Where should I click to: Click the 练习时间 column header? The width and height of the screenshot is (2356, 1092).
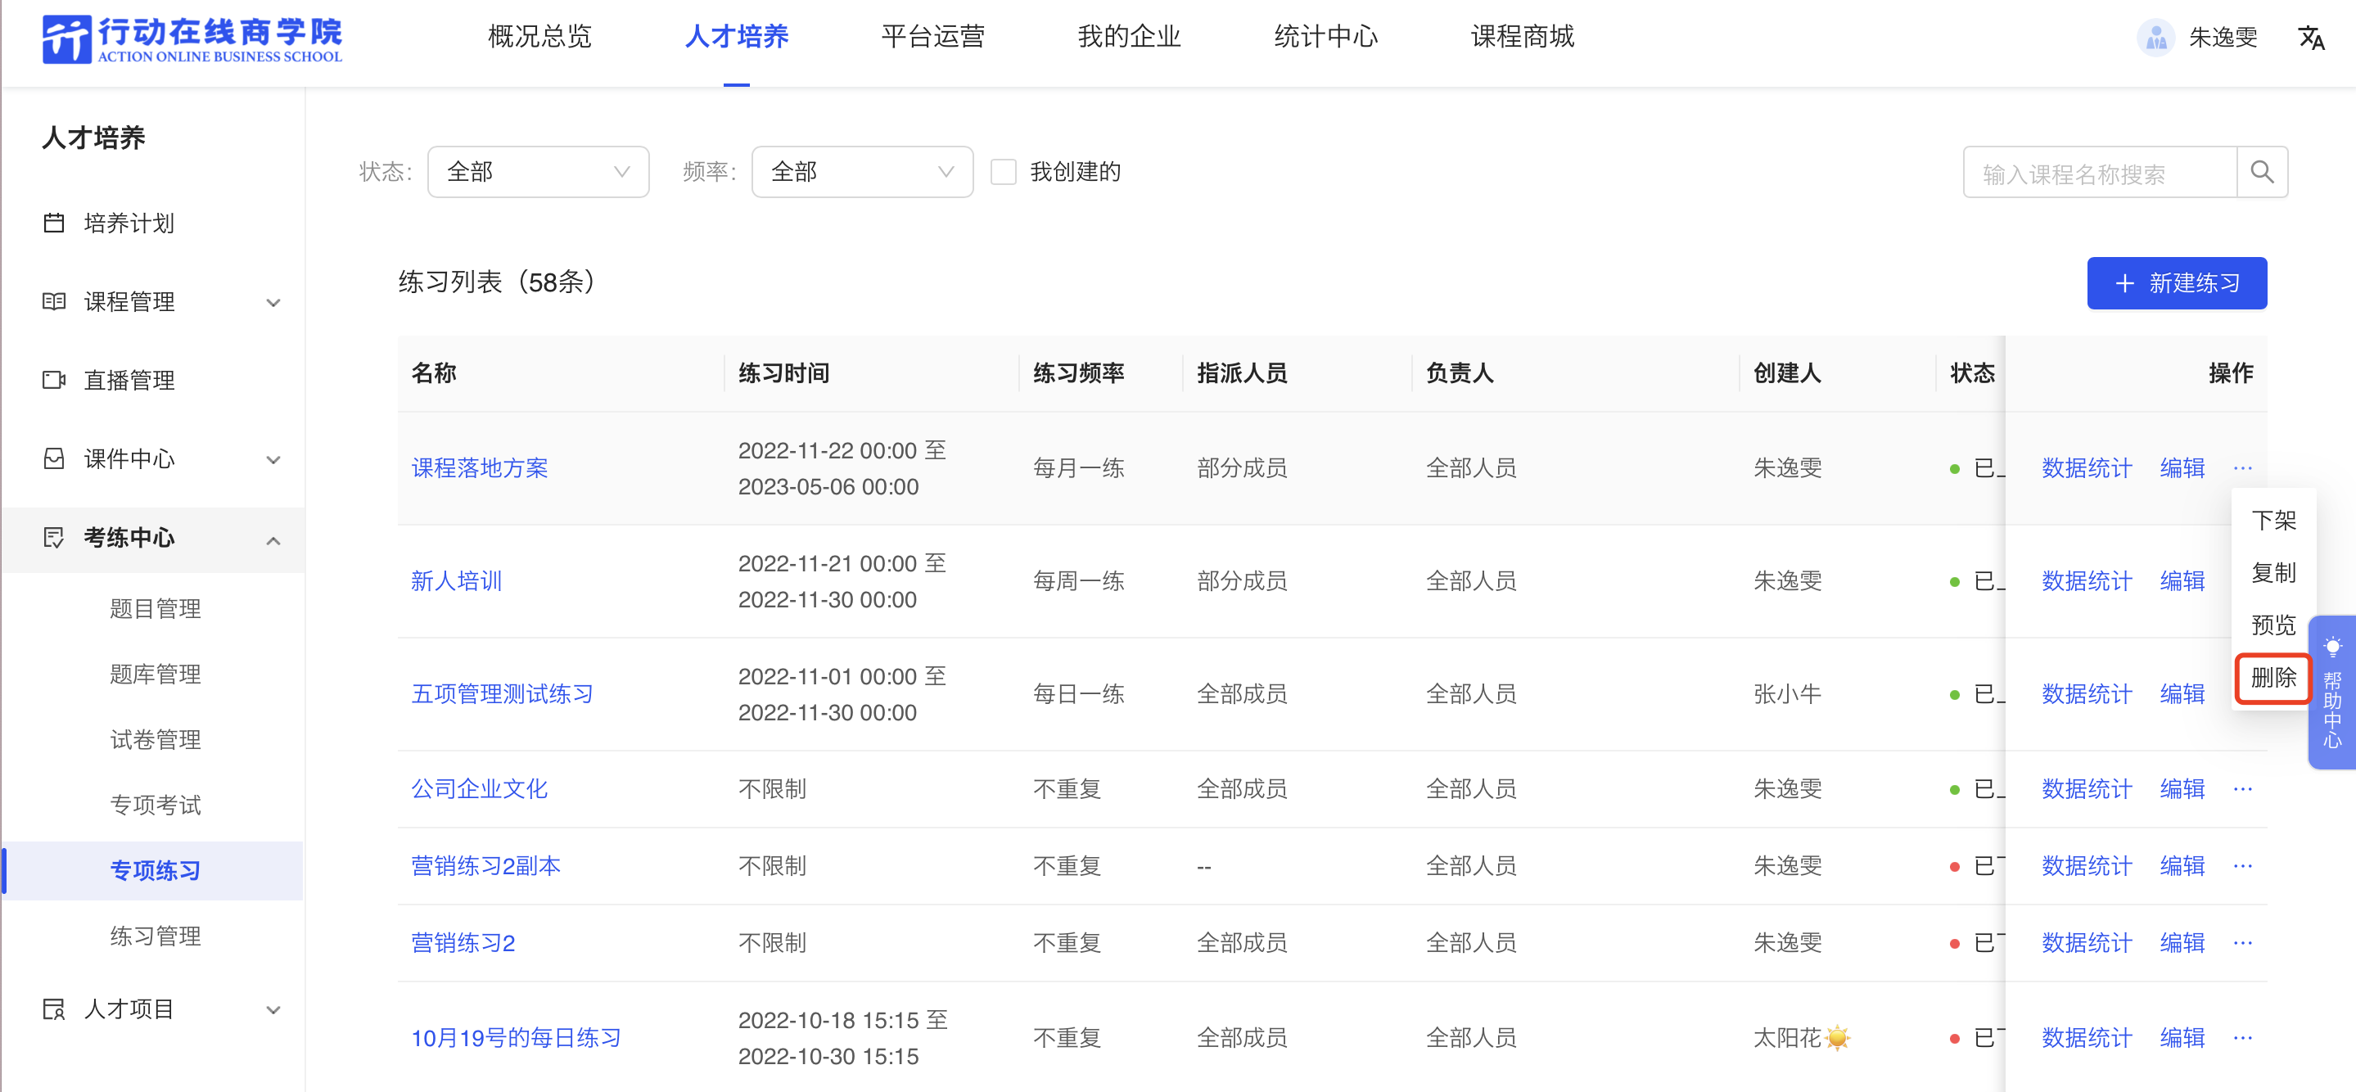(x=783, y=374)
